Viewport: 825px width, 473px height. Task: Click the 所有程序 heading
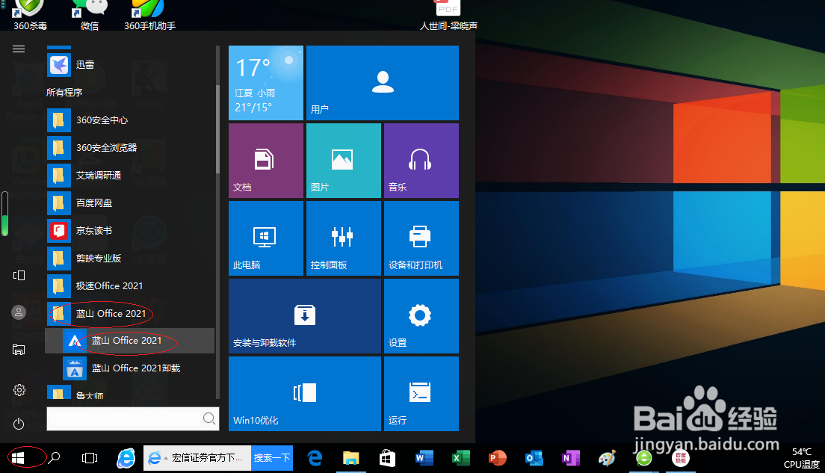pos(64,93)
